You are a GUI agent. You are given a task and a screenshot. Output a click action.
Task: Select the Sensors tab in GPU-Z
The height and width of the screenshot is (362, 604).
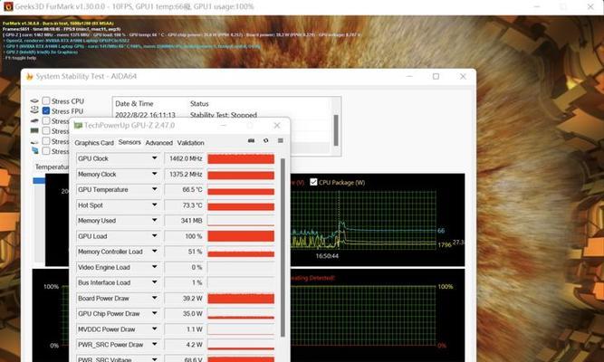[x=129, y=142]
